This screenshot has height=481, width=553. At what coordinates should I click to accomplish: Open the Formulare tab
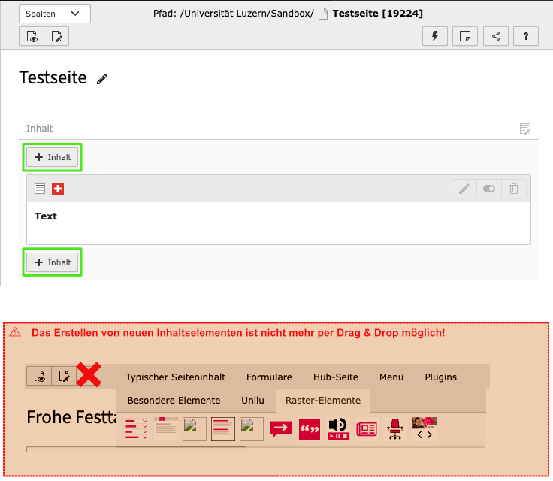pyautogui.click(x=269, y=377)
